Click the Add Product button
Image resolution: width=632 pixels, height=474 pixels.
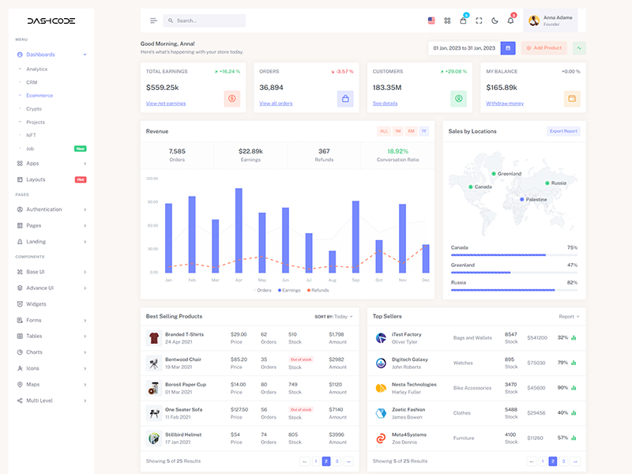click(544, 48)
